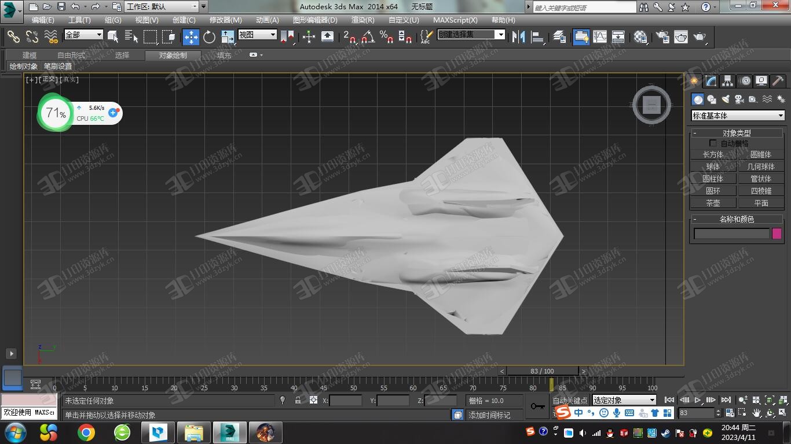The image size is (791, 444).
Task: Create a 平面 plane primitive
Action: pyautogui.click(x=761, y=203)
